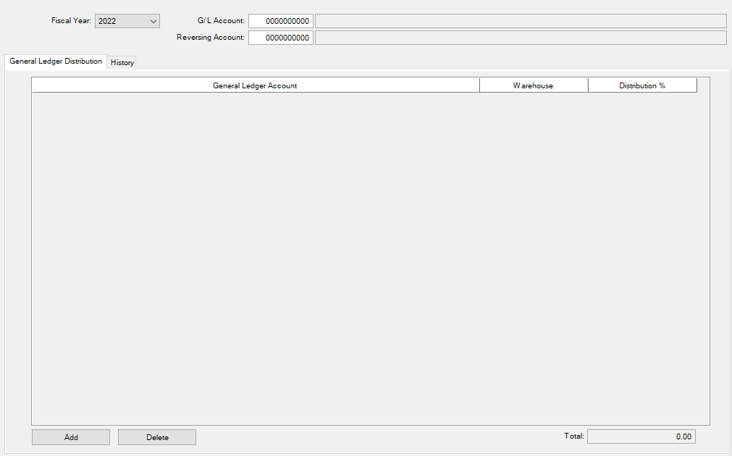Image resolution: width=732 pixels, height=456 pixels.
Task: Click the G/L Account description box
Action: (520, 22)
